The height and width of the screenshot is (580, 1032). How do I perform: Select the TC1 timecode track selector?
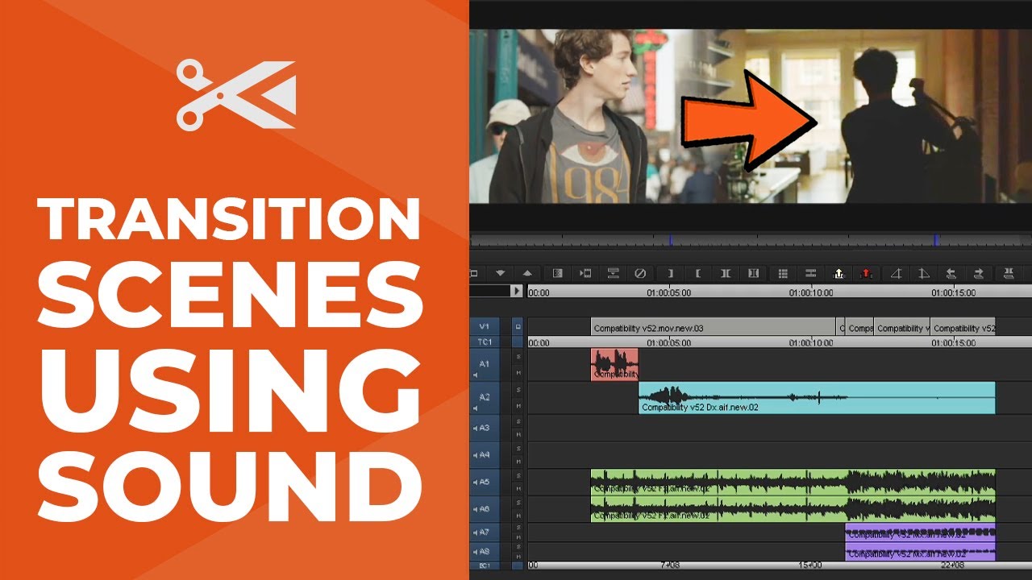click(x=484, y=342)
